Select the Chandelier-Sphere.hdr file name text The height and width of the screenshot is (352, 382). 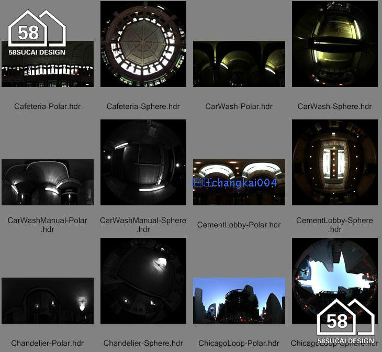tap(143, 343)
